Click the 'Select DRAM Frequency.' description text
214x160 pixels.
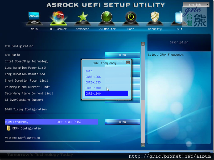coord(166,55)
